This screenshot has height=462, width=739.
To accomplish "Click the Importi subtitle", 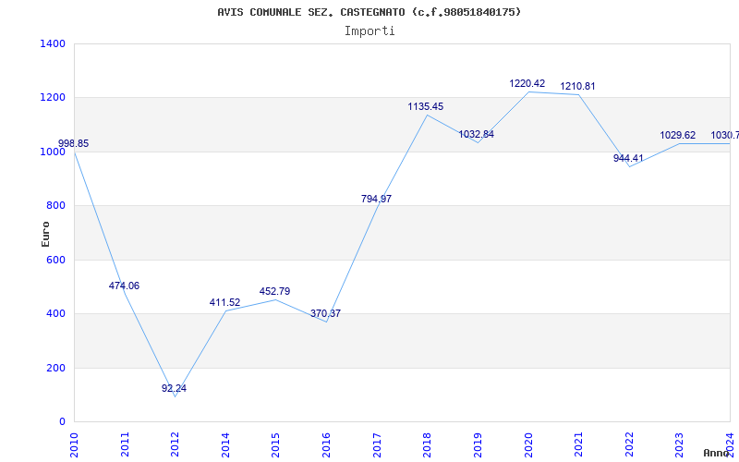I will pos(369,31).
